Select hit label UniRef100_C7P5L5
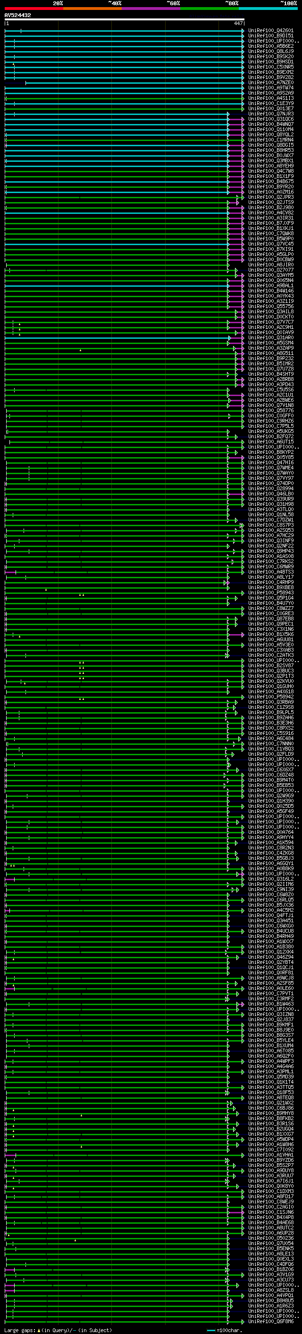Image resolution: width=302 pixels, height=1334 pixels. point(271,426)
